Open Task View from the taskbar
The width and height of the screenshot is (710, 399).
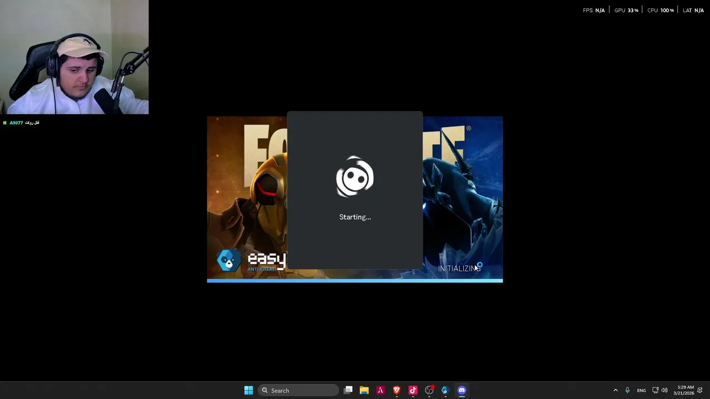click(348, 390)
